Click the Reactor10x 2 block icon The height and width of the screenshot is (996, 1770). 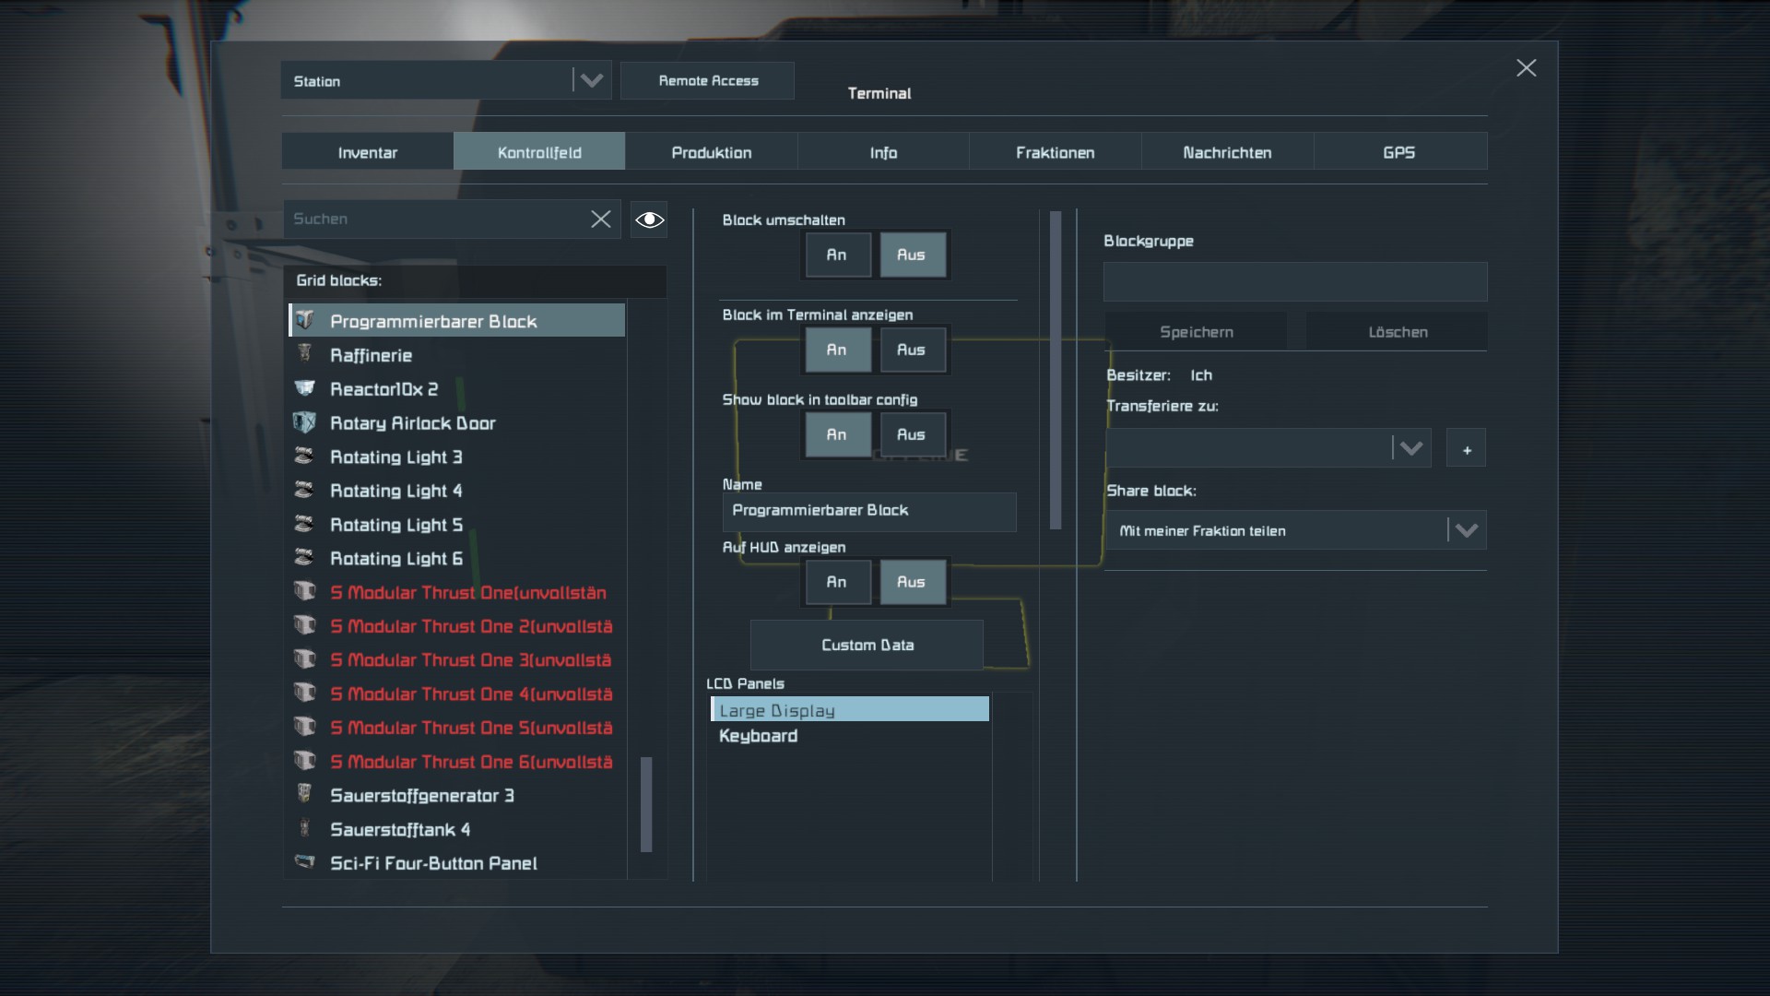305,388
